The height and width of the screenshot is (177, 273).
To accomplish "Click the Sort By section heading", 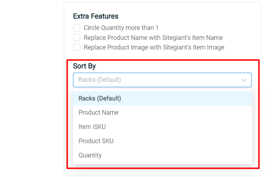I will coord(84,66).
